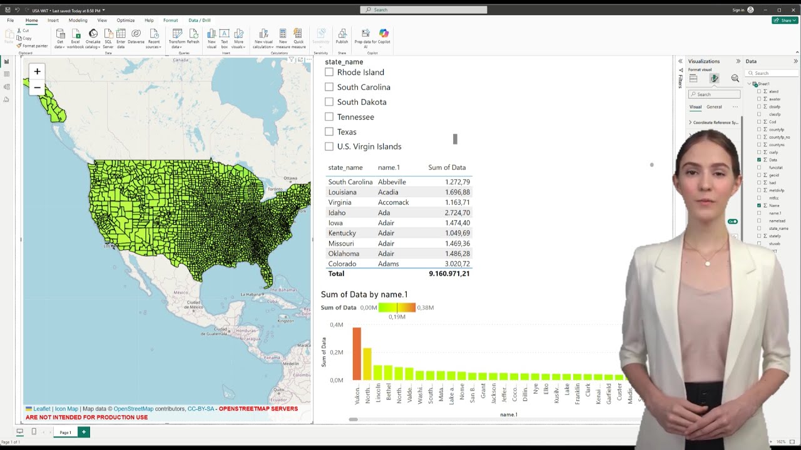The height and width of the screenshot is (450, 801).
Task: Add a new report page
Action: 84,432
